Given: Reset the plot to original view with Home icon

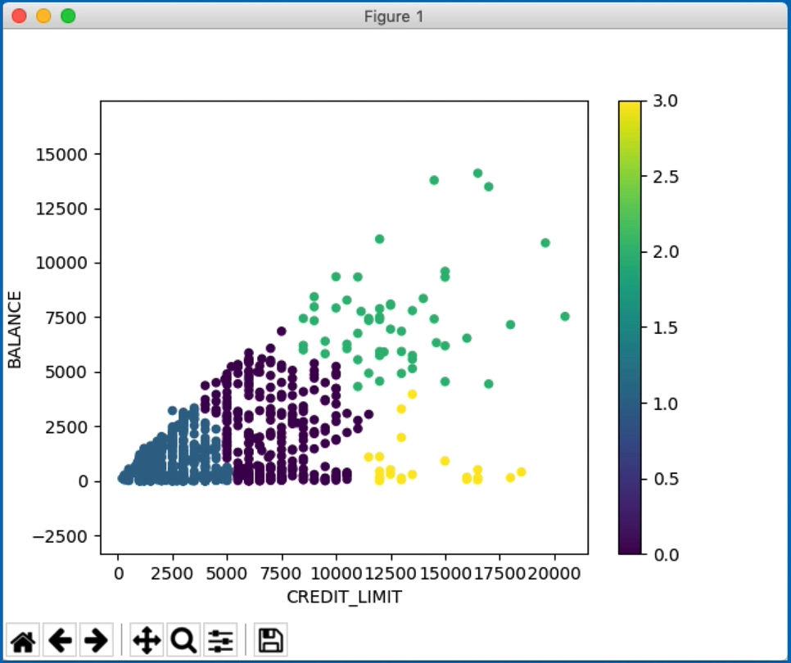Looking at the screenshot, I should click(23, 640).
